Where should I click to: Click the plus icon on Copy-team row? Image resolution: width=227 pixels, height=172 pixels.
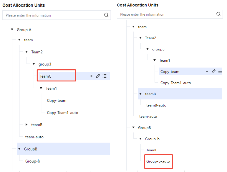pyautogui.click(x=207, y=71)
